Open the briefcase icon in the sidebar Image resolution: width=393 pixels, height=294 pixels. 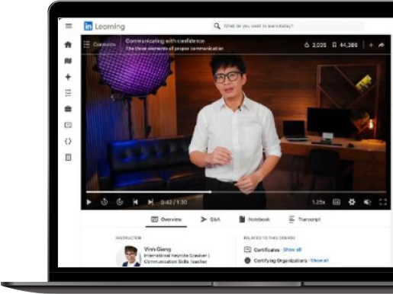68,109
